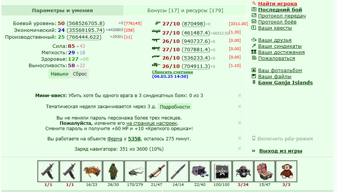Open the 5358 player link
The height and width of the screenshot is (192, 337).
tap(134, 139)
